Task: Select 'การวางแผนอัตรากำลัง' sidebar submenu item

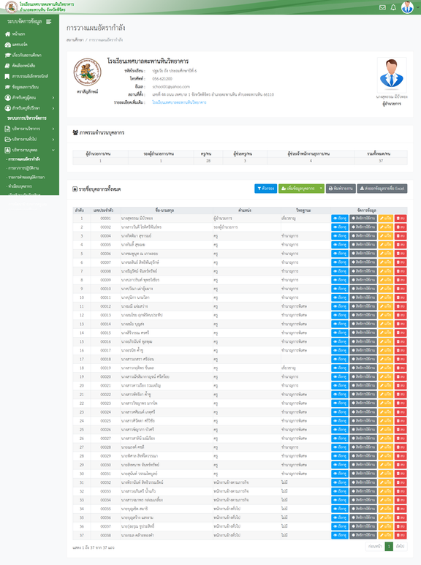Action: click(x=24, y=159)
